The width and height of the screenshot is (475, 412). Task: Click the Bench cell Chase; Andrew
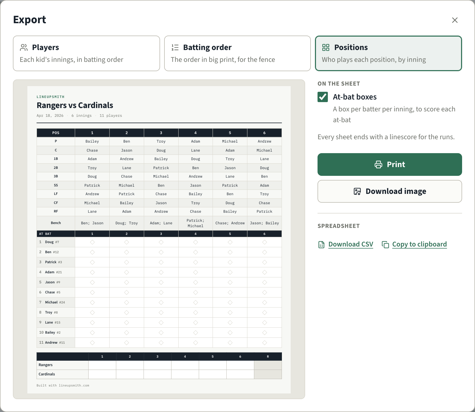[x=230, y=223]
